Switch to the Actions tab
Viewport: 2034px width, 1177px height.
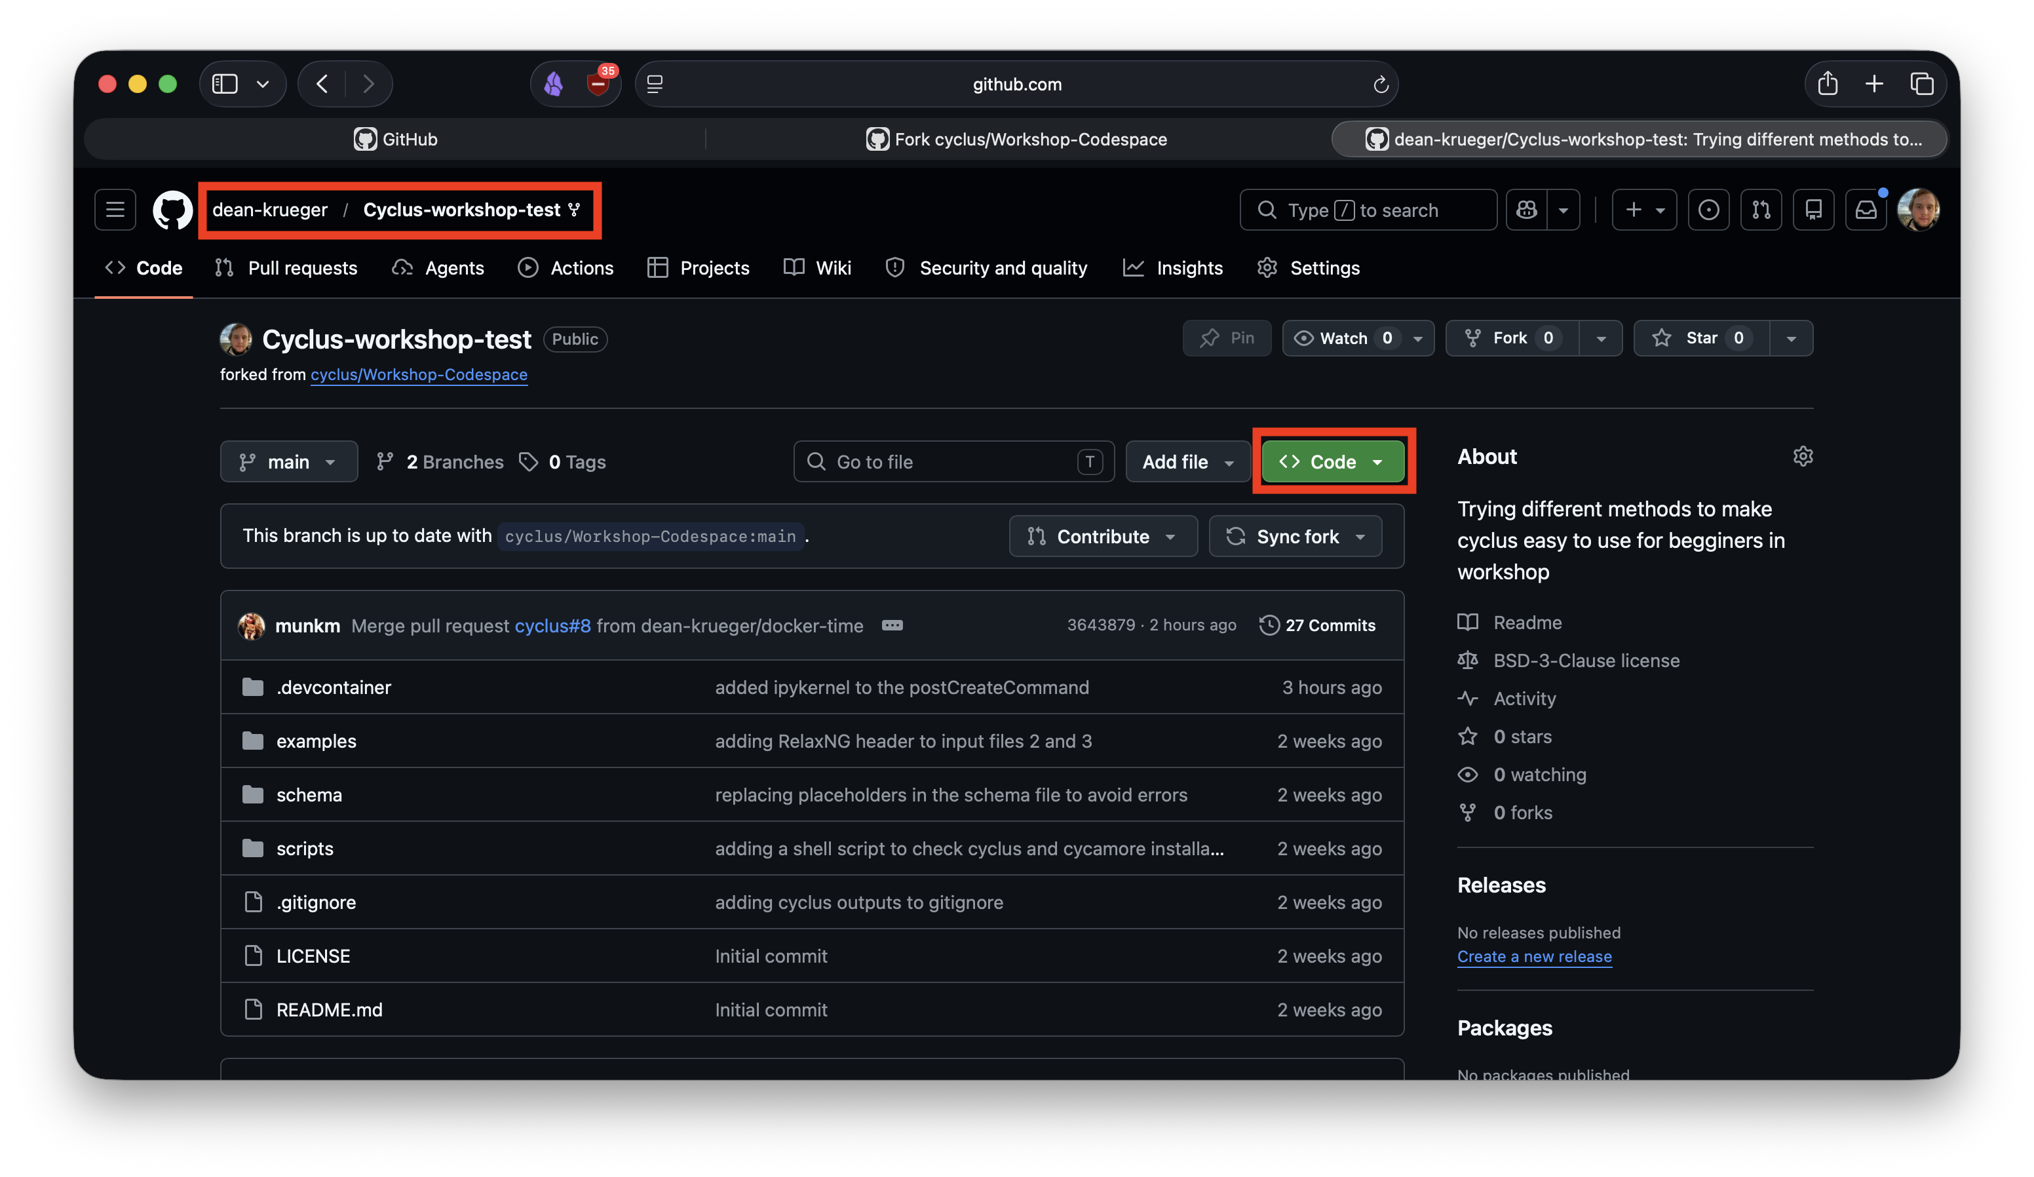point(566,268)
